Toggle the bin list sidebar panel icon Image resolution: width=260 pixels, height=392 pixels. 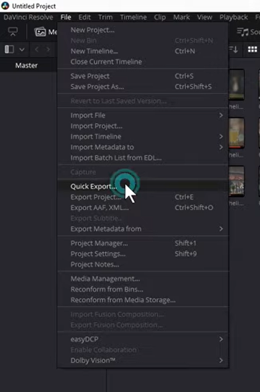[x=9, y=49]
